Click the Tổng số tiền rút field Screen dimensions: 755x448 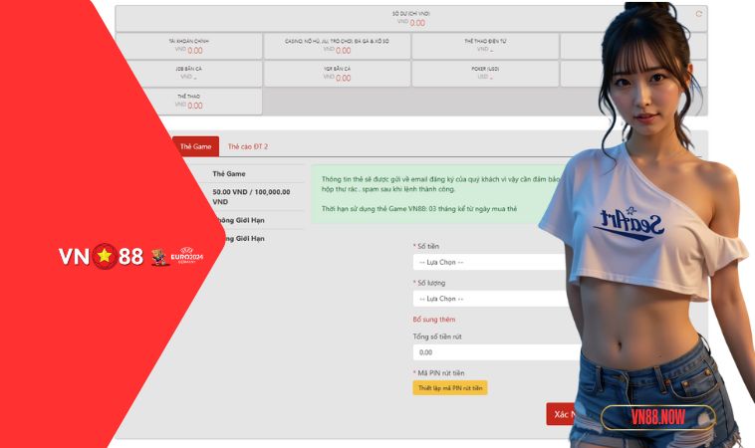click(x=496, y=352)
